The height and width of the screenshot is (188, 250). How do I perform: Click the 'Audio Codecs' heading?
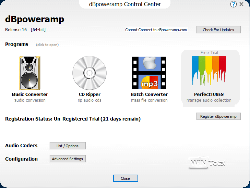21,146
